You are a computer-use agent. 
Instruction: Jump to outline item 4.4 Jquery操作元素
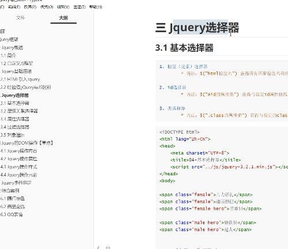(x=18, y=175)
